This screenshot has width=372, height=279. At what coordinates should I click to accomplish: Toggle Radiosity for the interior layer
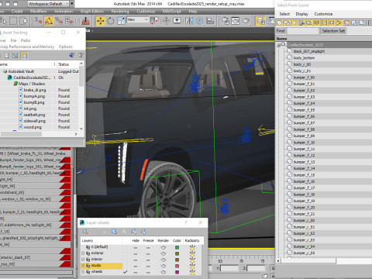coord(192,260)
